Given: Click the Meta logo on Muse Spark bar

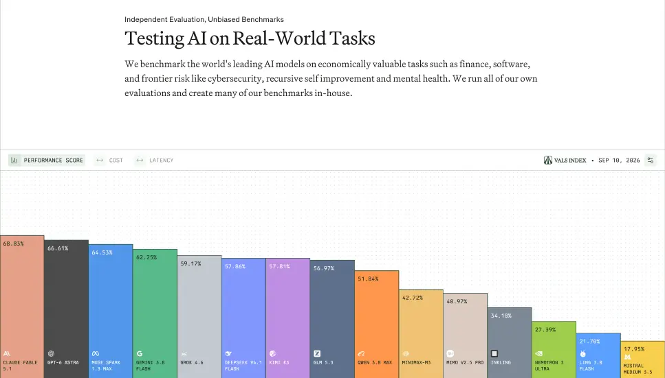Looking at the screenshot, I should [x=96, y=353].
